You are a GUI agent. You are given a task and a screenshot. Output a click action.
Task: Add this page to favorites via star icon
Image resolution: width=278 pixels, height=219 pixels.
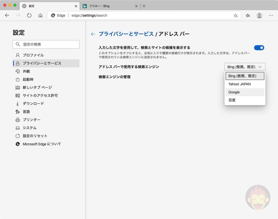coord(236,15)
